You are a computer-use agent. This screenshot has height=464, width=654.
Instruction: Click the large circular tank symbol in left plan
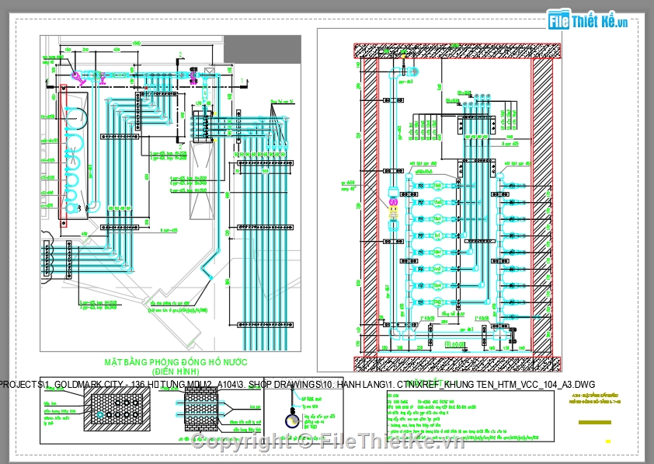tap(76, 118)
